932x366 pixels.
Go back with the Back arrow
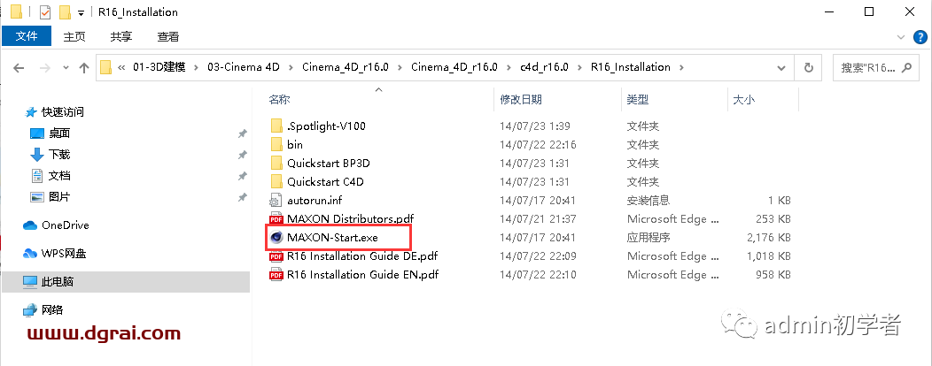point(19,67)
